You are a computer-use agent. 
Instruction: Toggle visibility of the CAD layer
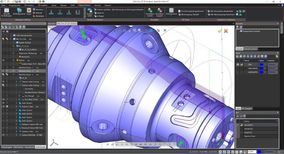pyautogui.click(x=238, y=64)
